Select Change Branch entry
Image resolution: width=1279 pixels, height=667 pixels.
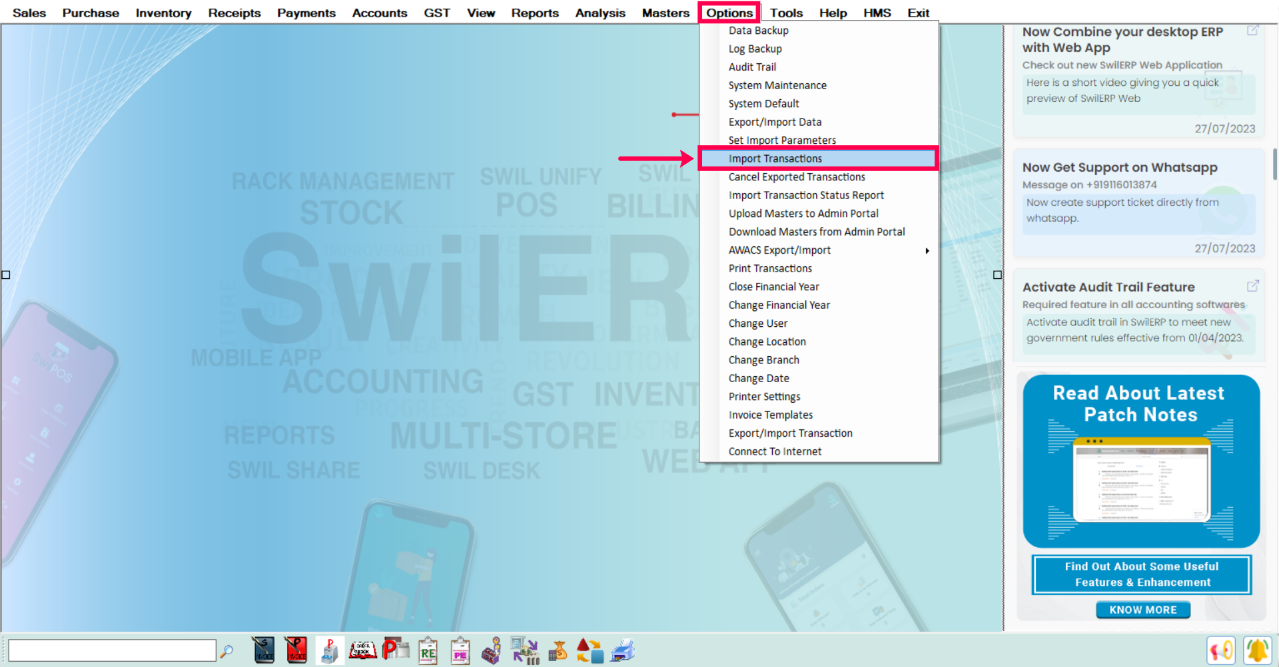tap(819, 360)
